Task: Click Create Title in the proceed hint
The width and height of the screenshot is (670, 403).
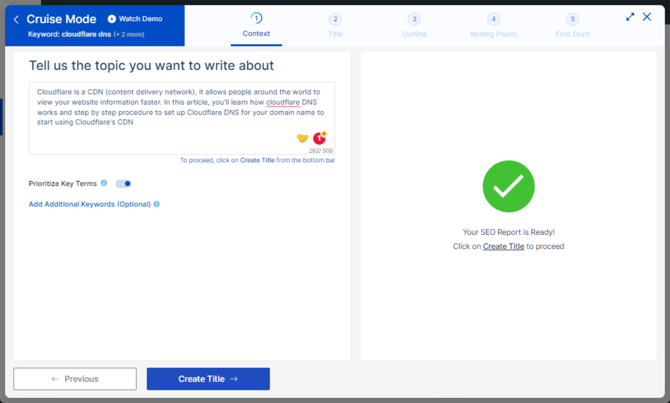Action: point(257,160)
